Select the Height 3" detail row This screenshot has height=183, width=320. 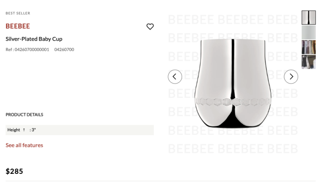coord(80,130)
